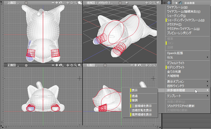Open the display-mode sphere icon in 透視図 view

pyautogui.click(x=159, y=3)
